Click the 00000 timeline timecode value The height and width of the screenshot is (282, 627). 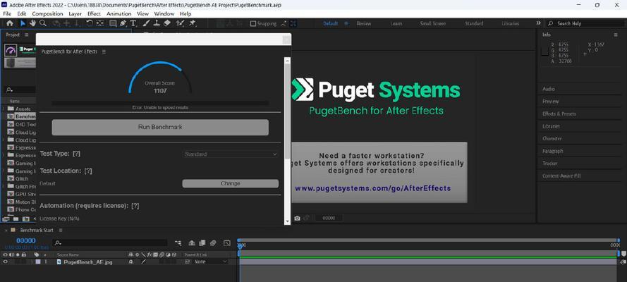[x=26, y=241]
